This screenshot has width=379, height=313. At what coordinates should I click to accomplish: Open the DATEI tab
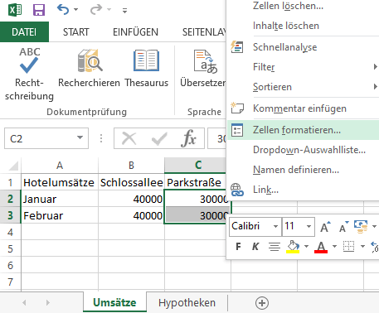24,32
